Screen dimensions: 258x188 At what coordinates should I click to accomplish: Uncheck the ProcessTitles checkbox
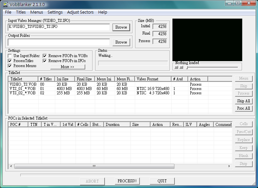click(x=10, y=61)
